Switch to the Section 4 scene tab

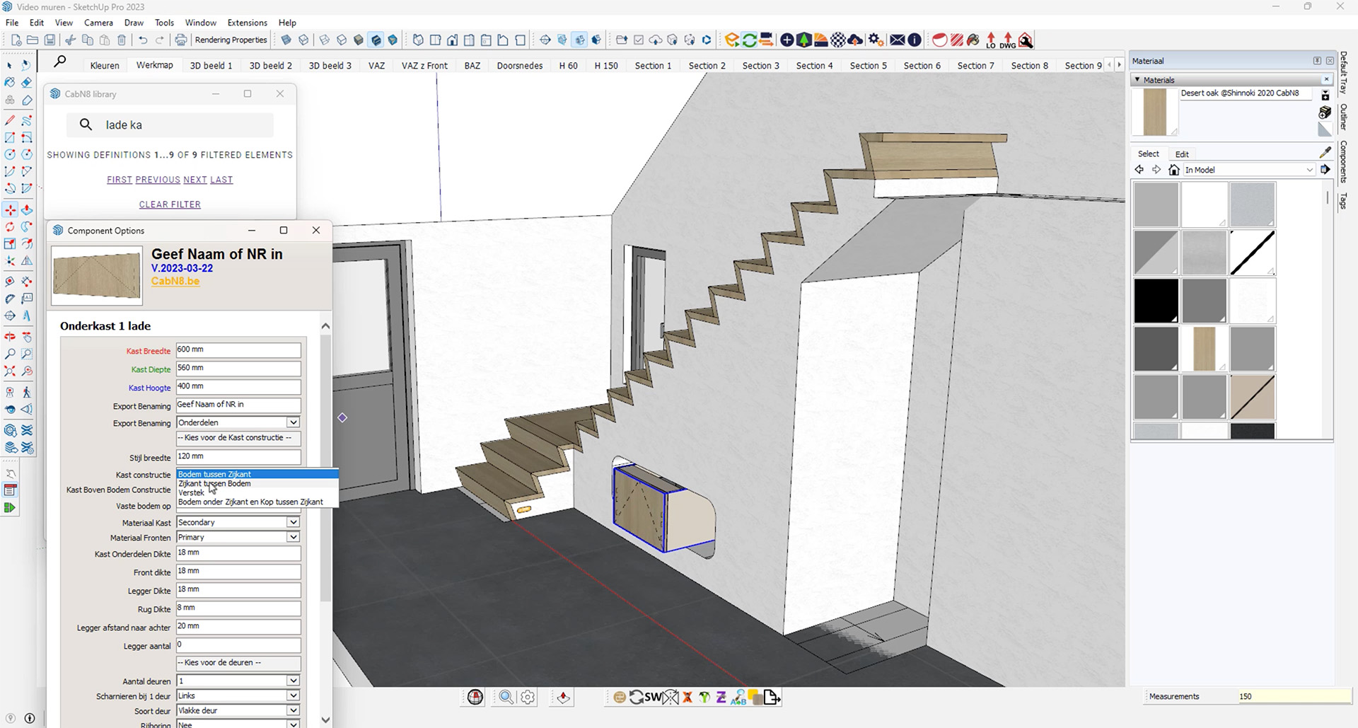(x=814, y=65)
